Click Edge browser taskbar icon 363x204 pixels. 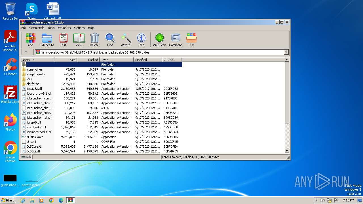[x=61, y=200]
